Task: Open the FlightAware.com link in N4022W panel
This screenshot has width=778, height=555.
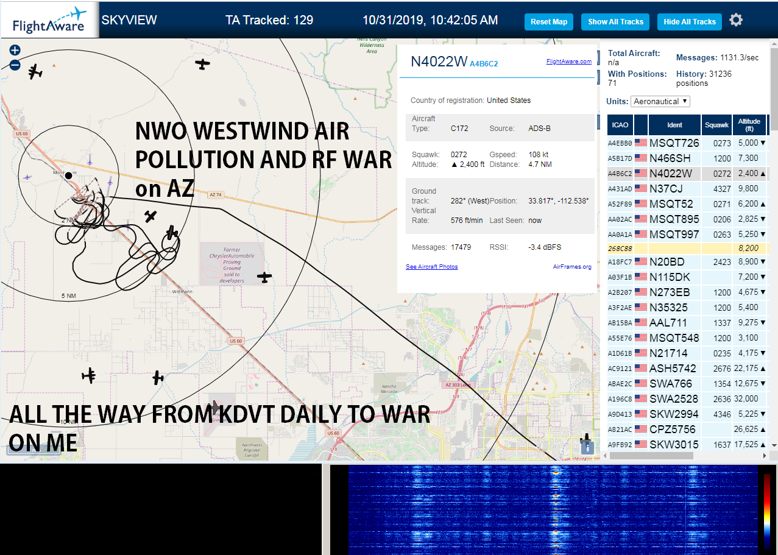Action: (568, 62)
